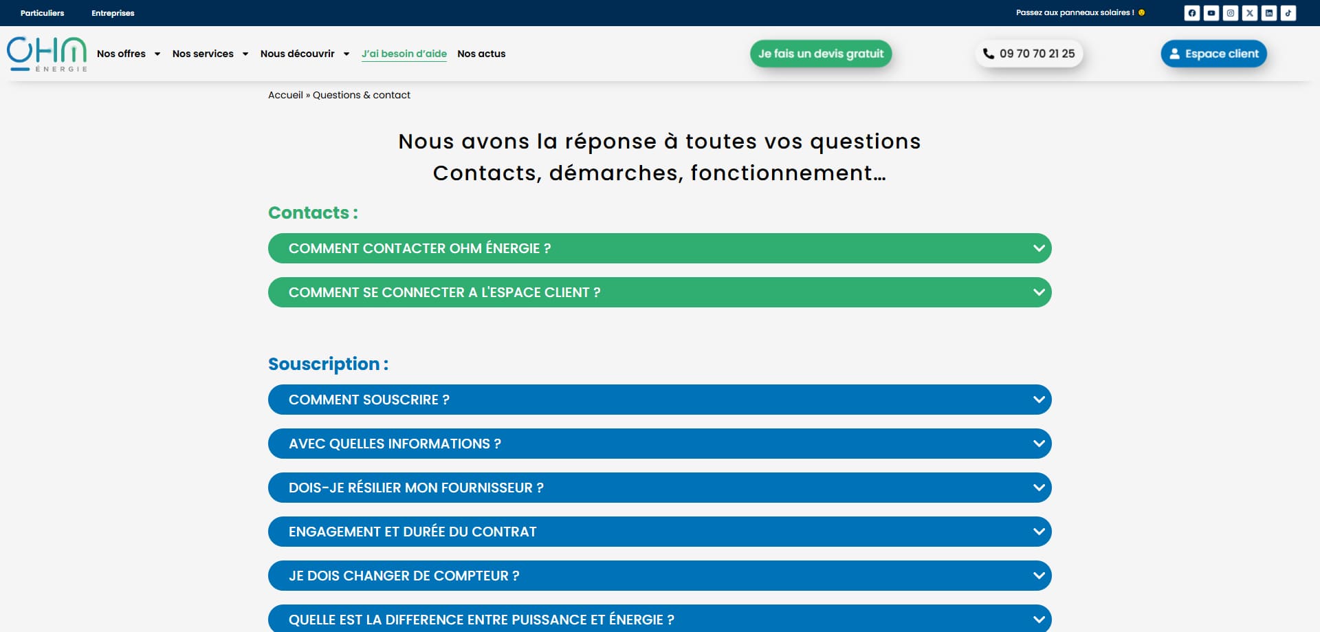Open the 'Nous découvrir' dropdown menu
Screen dimensions: 1320x632
coord(305,54)
